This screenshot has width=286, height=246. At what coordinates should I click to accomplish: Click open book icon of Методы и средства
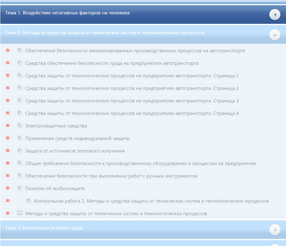(x=20, y=213)
